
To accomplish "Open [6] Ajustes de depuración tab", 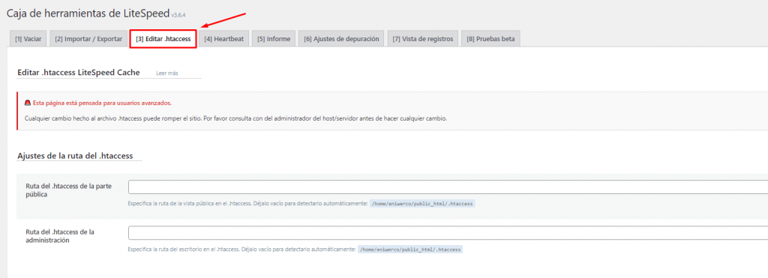I will tap(341, 39).
